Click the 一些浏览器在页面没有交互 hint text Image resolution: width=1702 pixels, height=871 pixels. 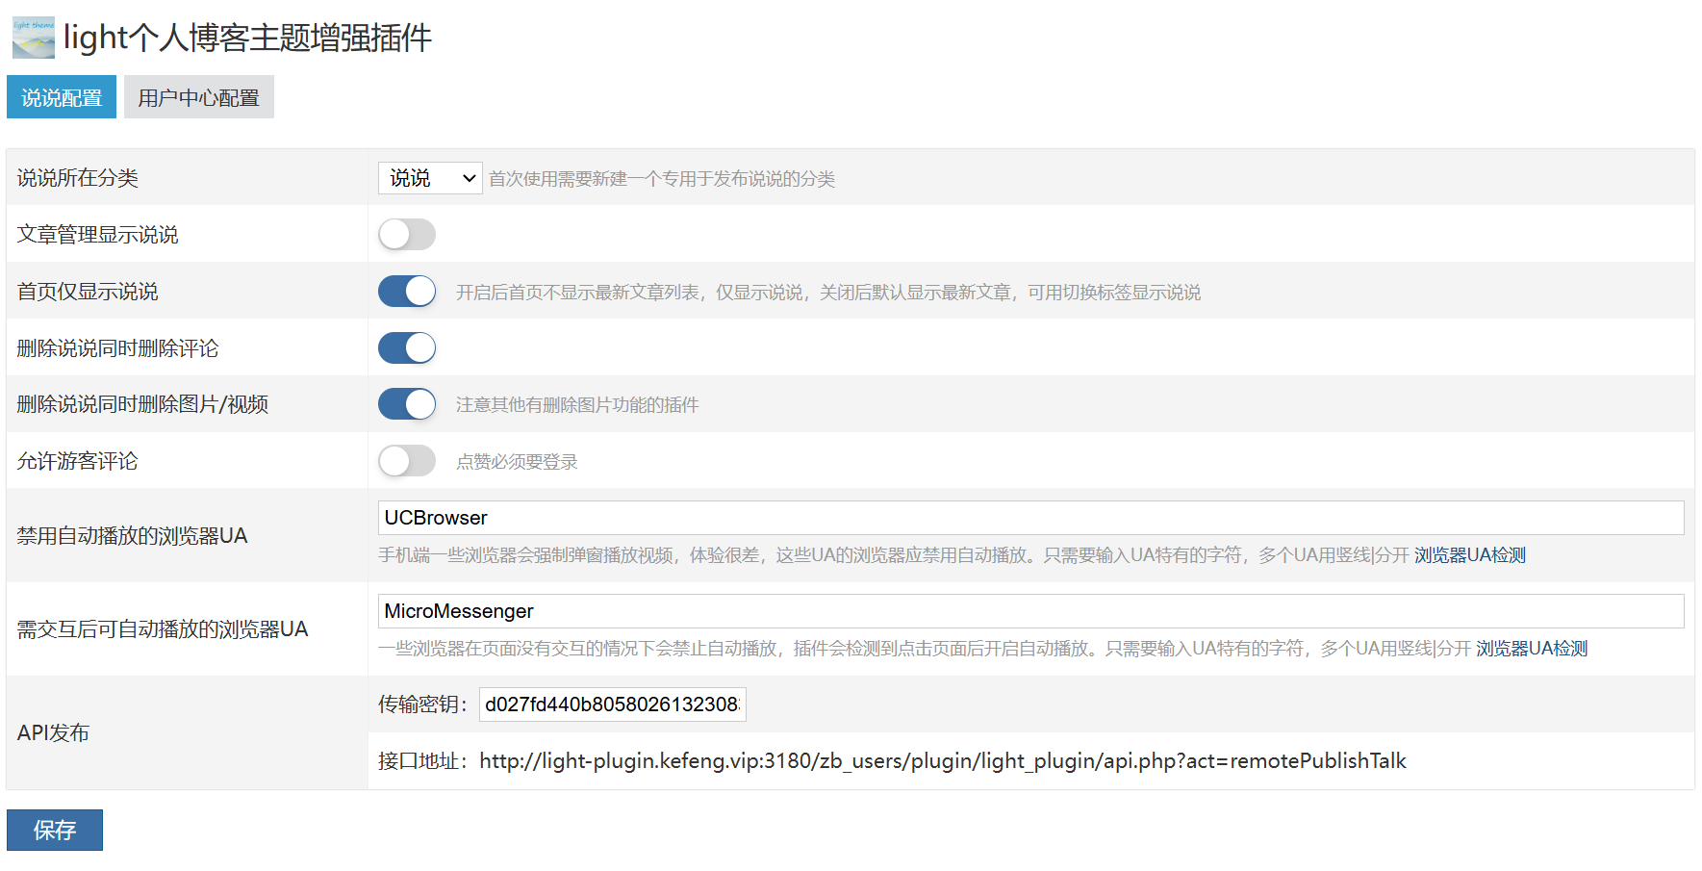click(925, 649)
